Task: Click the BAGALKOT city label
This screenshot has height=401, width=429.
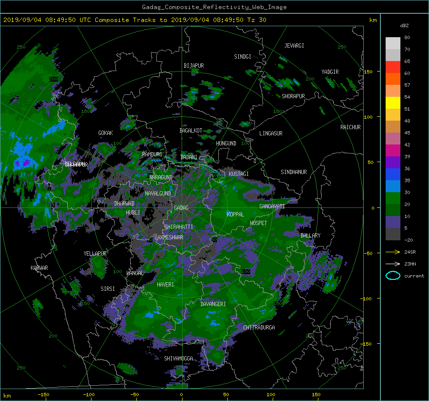Action: click(191, 131)
